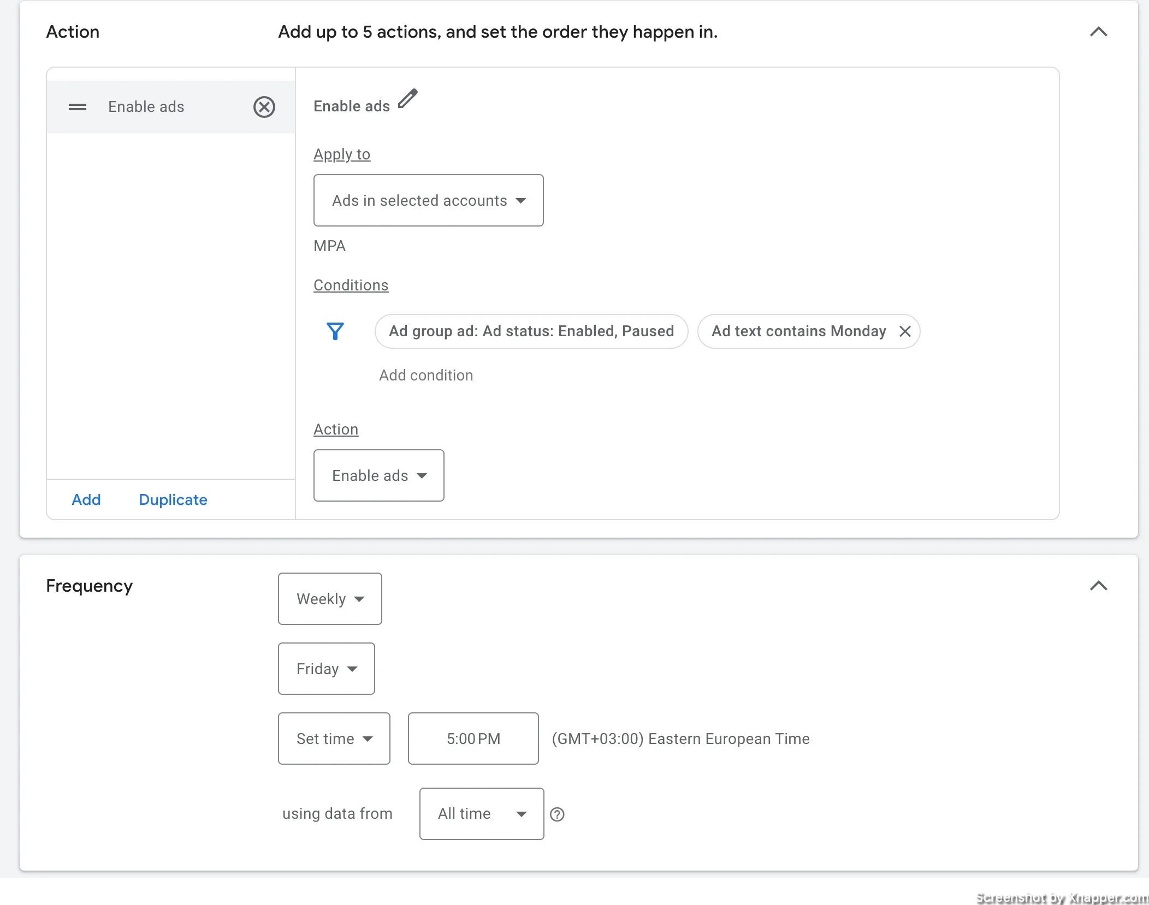Image resolution: width=1149 pixels, height=905 pixels.
Task: Click Add condition
Action: [426, 376]
